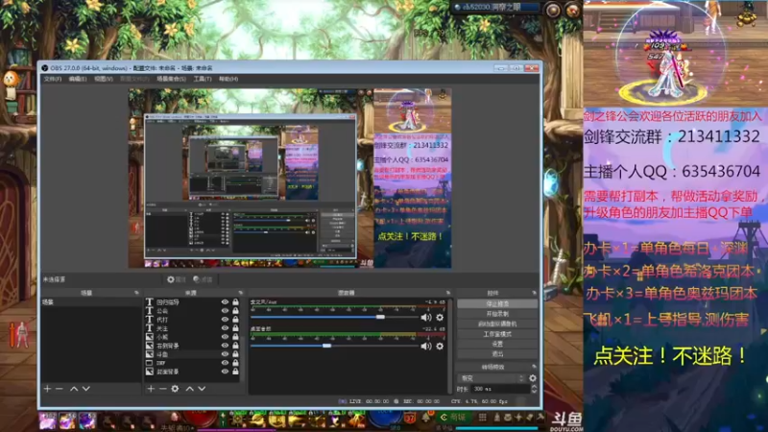Pop out the 控件 dock panel icon

534,293
